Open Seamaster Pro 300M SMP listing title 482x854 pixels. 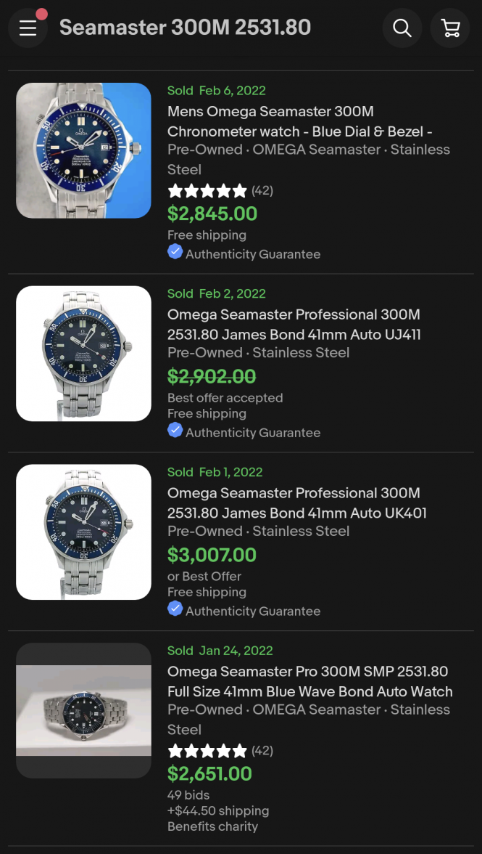(309, 681)
